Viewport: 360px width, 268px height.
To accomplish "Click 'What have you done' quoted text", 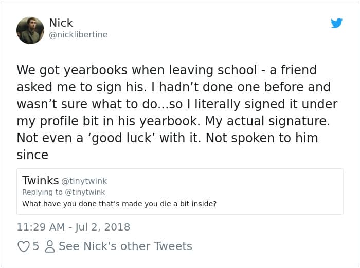I will [119, 204].
